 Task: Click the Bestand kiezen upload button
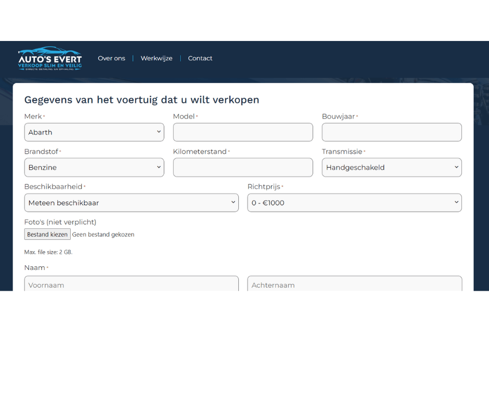tap(47, 235)
